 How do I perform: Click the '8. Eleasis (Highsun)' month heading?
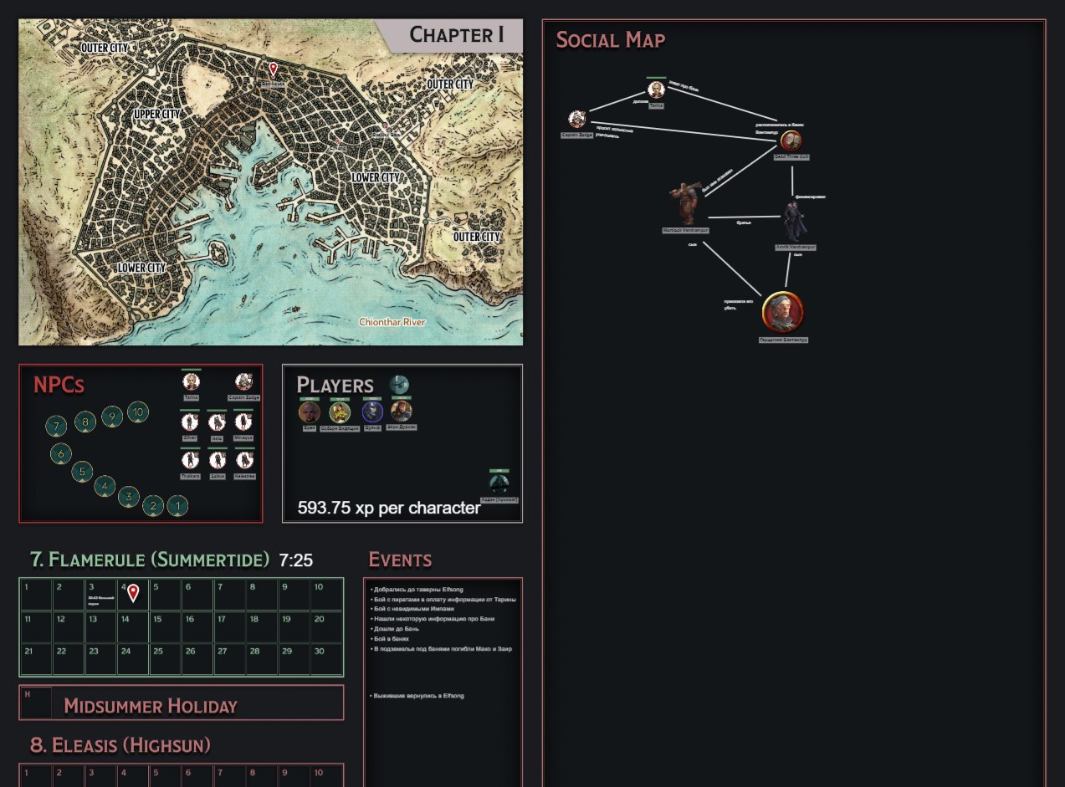[x=120, y=745]
